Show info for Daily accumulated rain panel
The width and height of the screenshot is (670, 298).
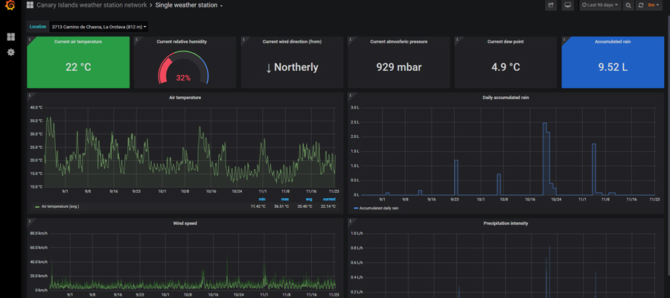tap(350, 95)
